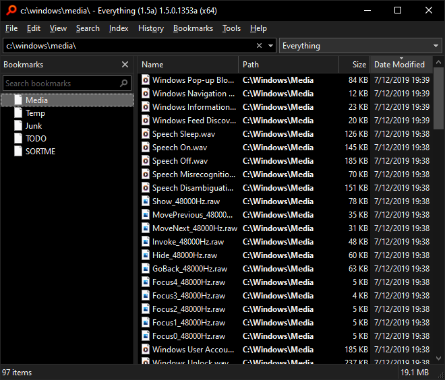Sort by Date Modified column header
The width and height of the screenshot is (445, 380).
click(401, 65)
